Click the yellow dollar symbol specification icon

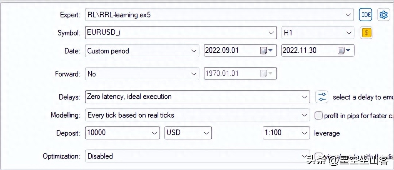click(x=366, y=32)
